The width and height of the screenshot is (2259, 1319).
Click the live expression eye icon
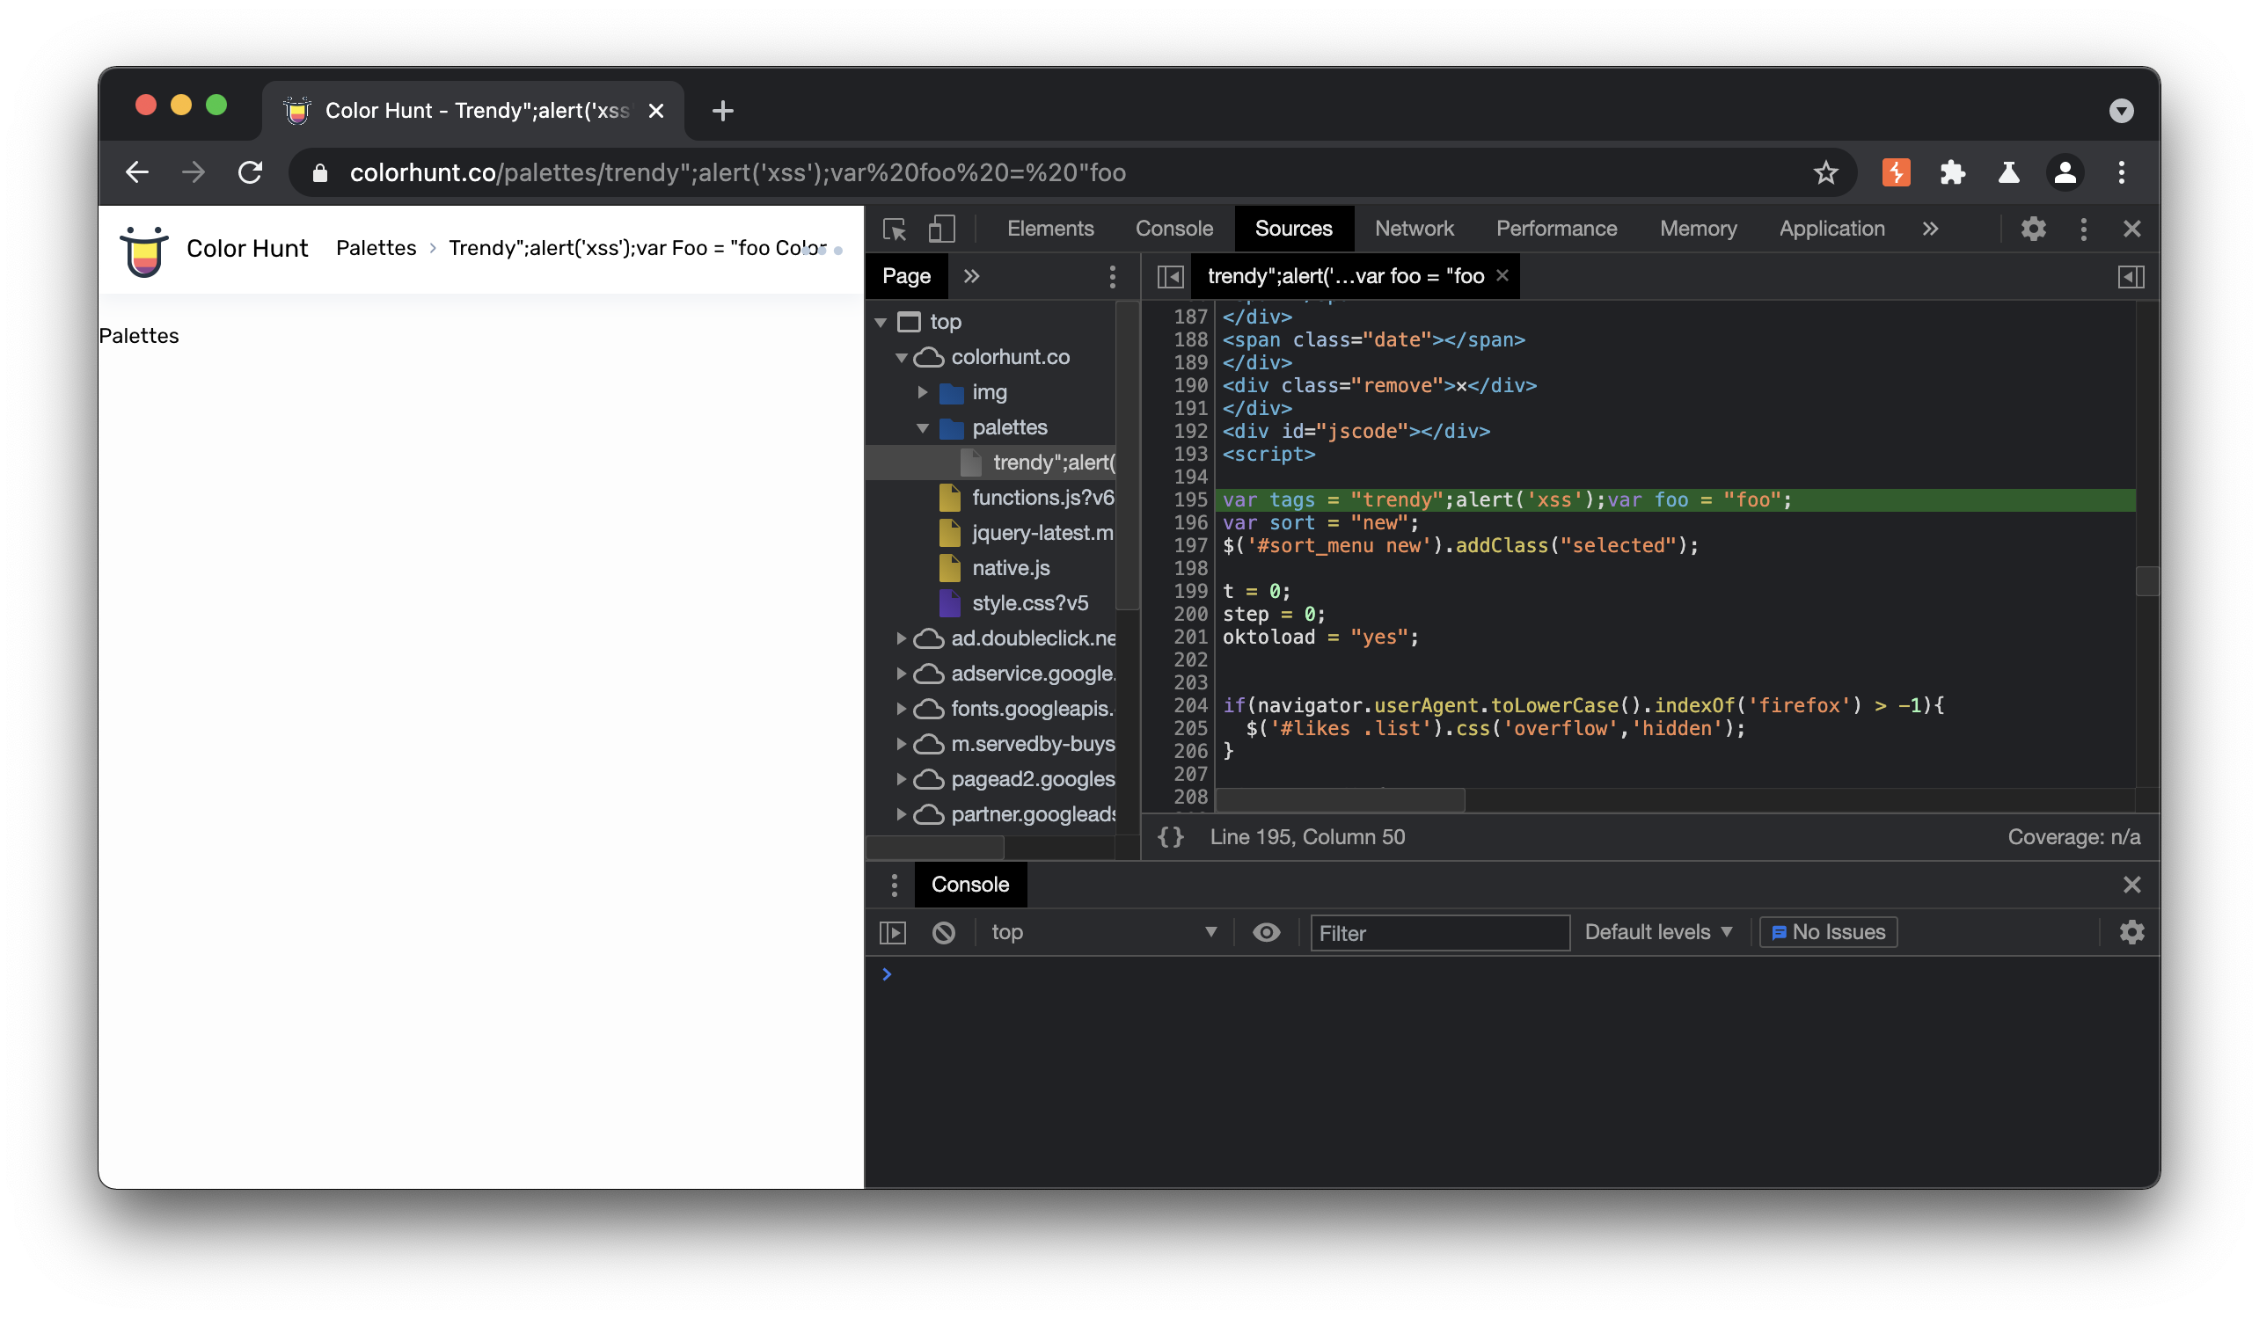click(x=1266, y=933)
